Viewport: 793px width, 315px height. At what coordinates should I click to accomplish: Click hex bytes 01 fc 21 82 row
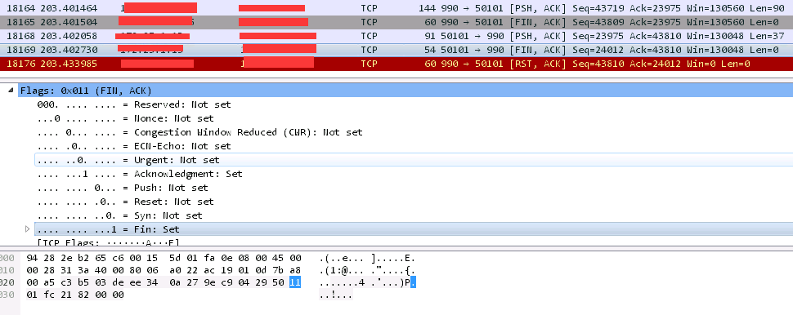point(75,295)
